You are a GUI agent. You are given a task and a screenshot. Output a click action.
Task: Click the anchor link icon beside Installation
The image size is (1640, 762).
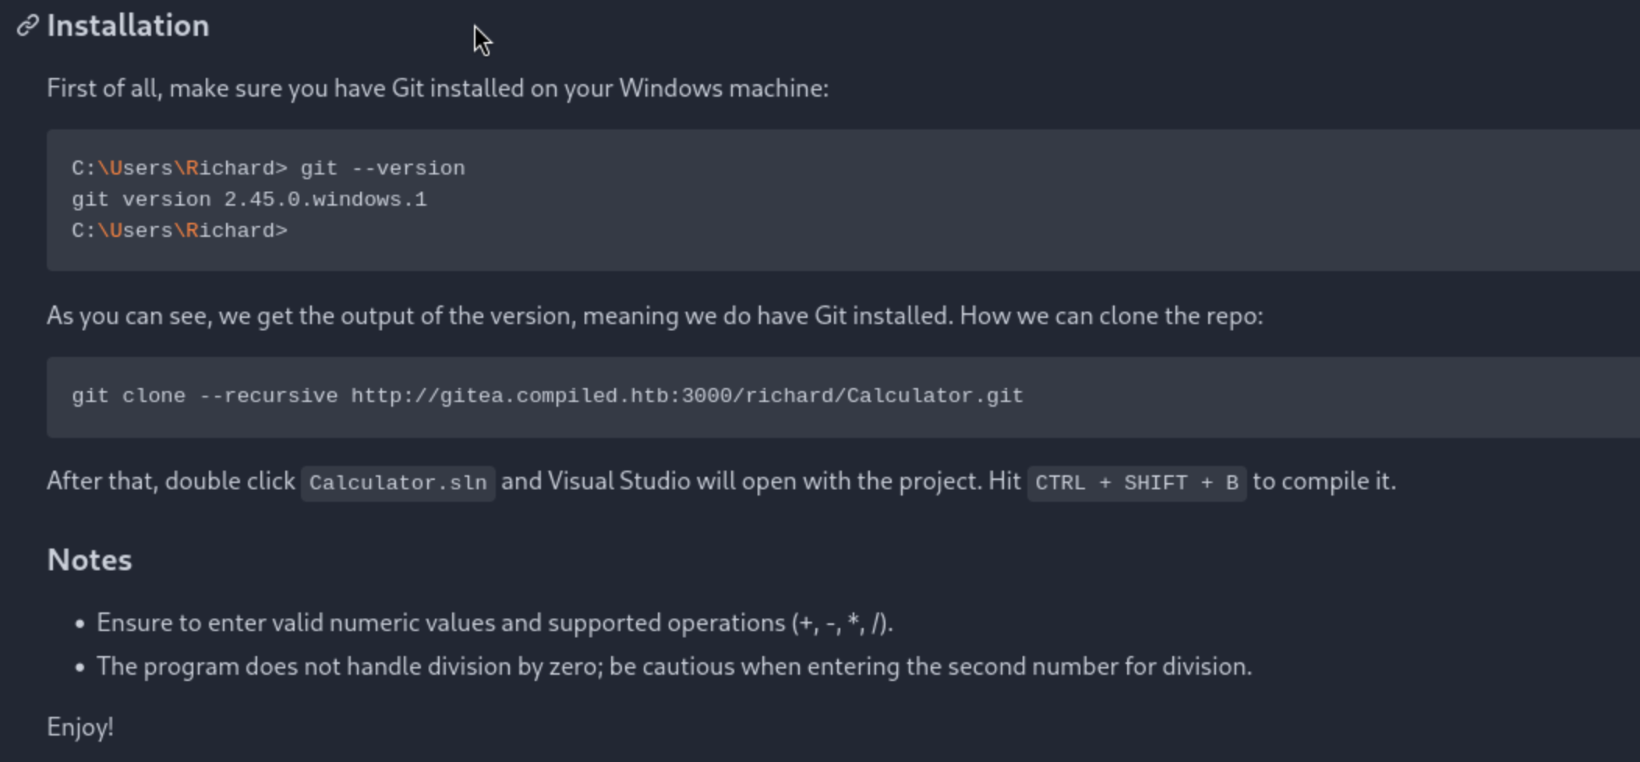coord(28,26)
